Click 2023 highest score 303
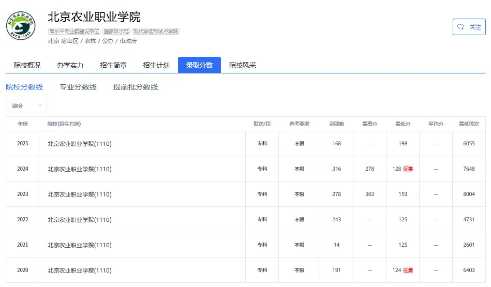 tap(370, 194)
